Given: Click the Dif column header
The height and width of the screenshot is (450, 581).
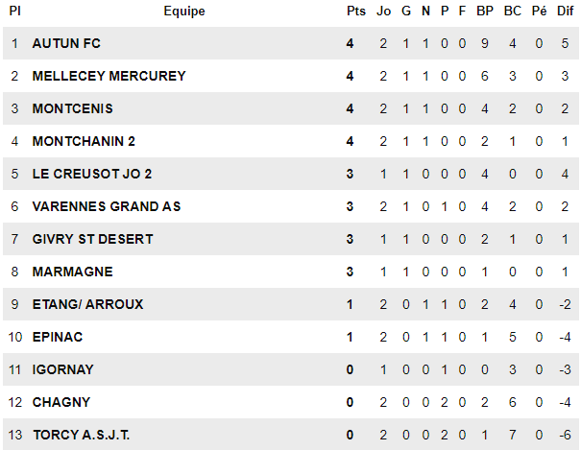Looking at the screenshot, I should 566,12.
